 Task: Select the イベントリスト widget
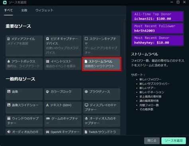[x=63, y=64]
